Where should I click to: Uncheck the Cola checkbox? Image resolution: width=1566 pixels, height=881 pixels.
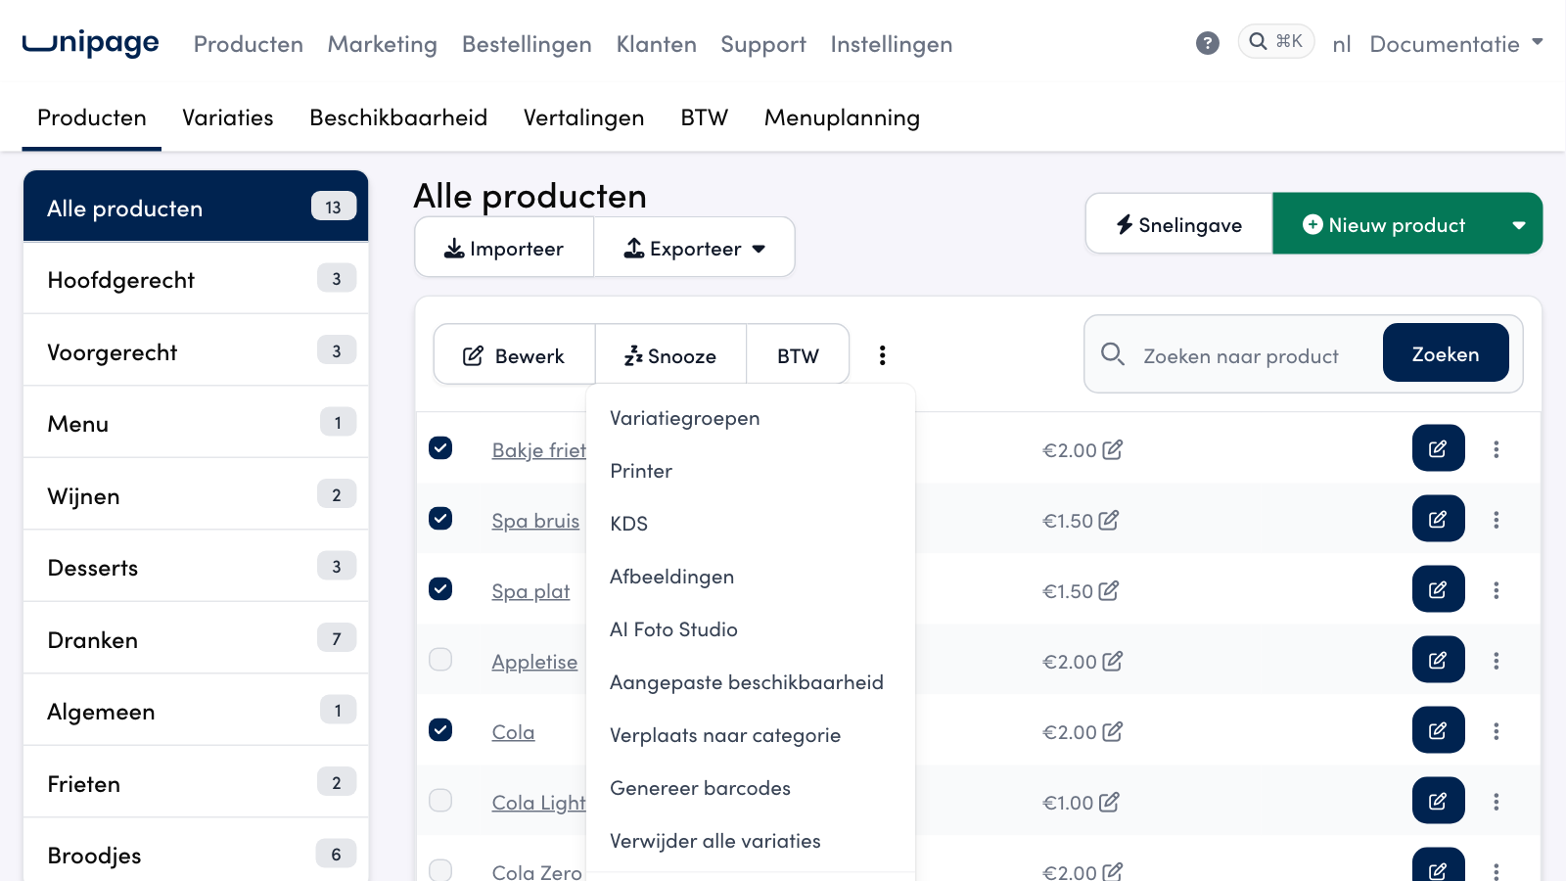440,729
